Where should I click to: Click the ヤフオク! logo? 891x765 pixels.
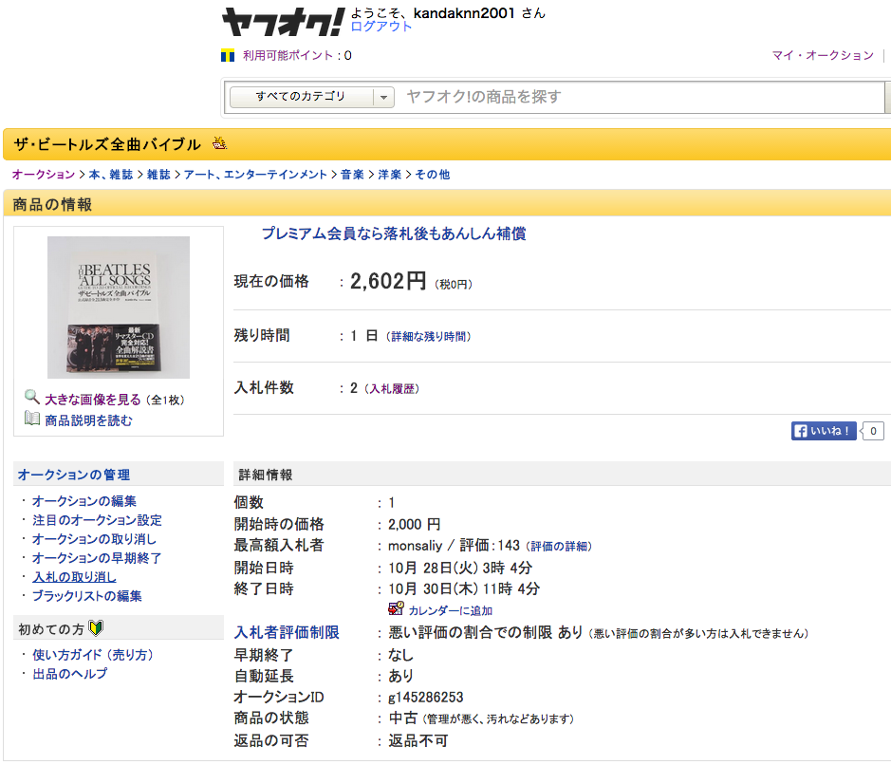coord(283,23)
